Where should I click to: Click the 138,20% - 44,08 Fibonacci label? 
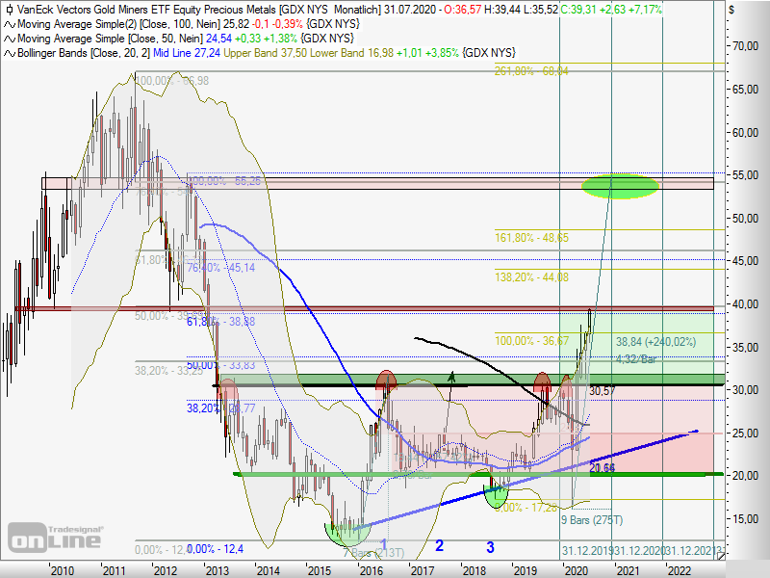point(531,277)
